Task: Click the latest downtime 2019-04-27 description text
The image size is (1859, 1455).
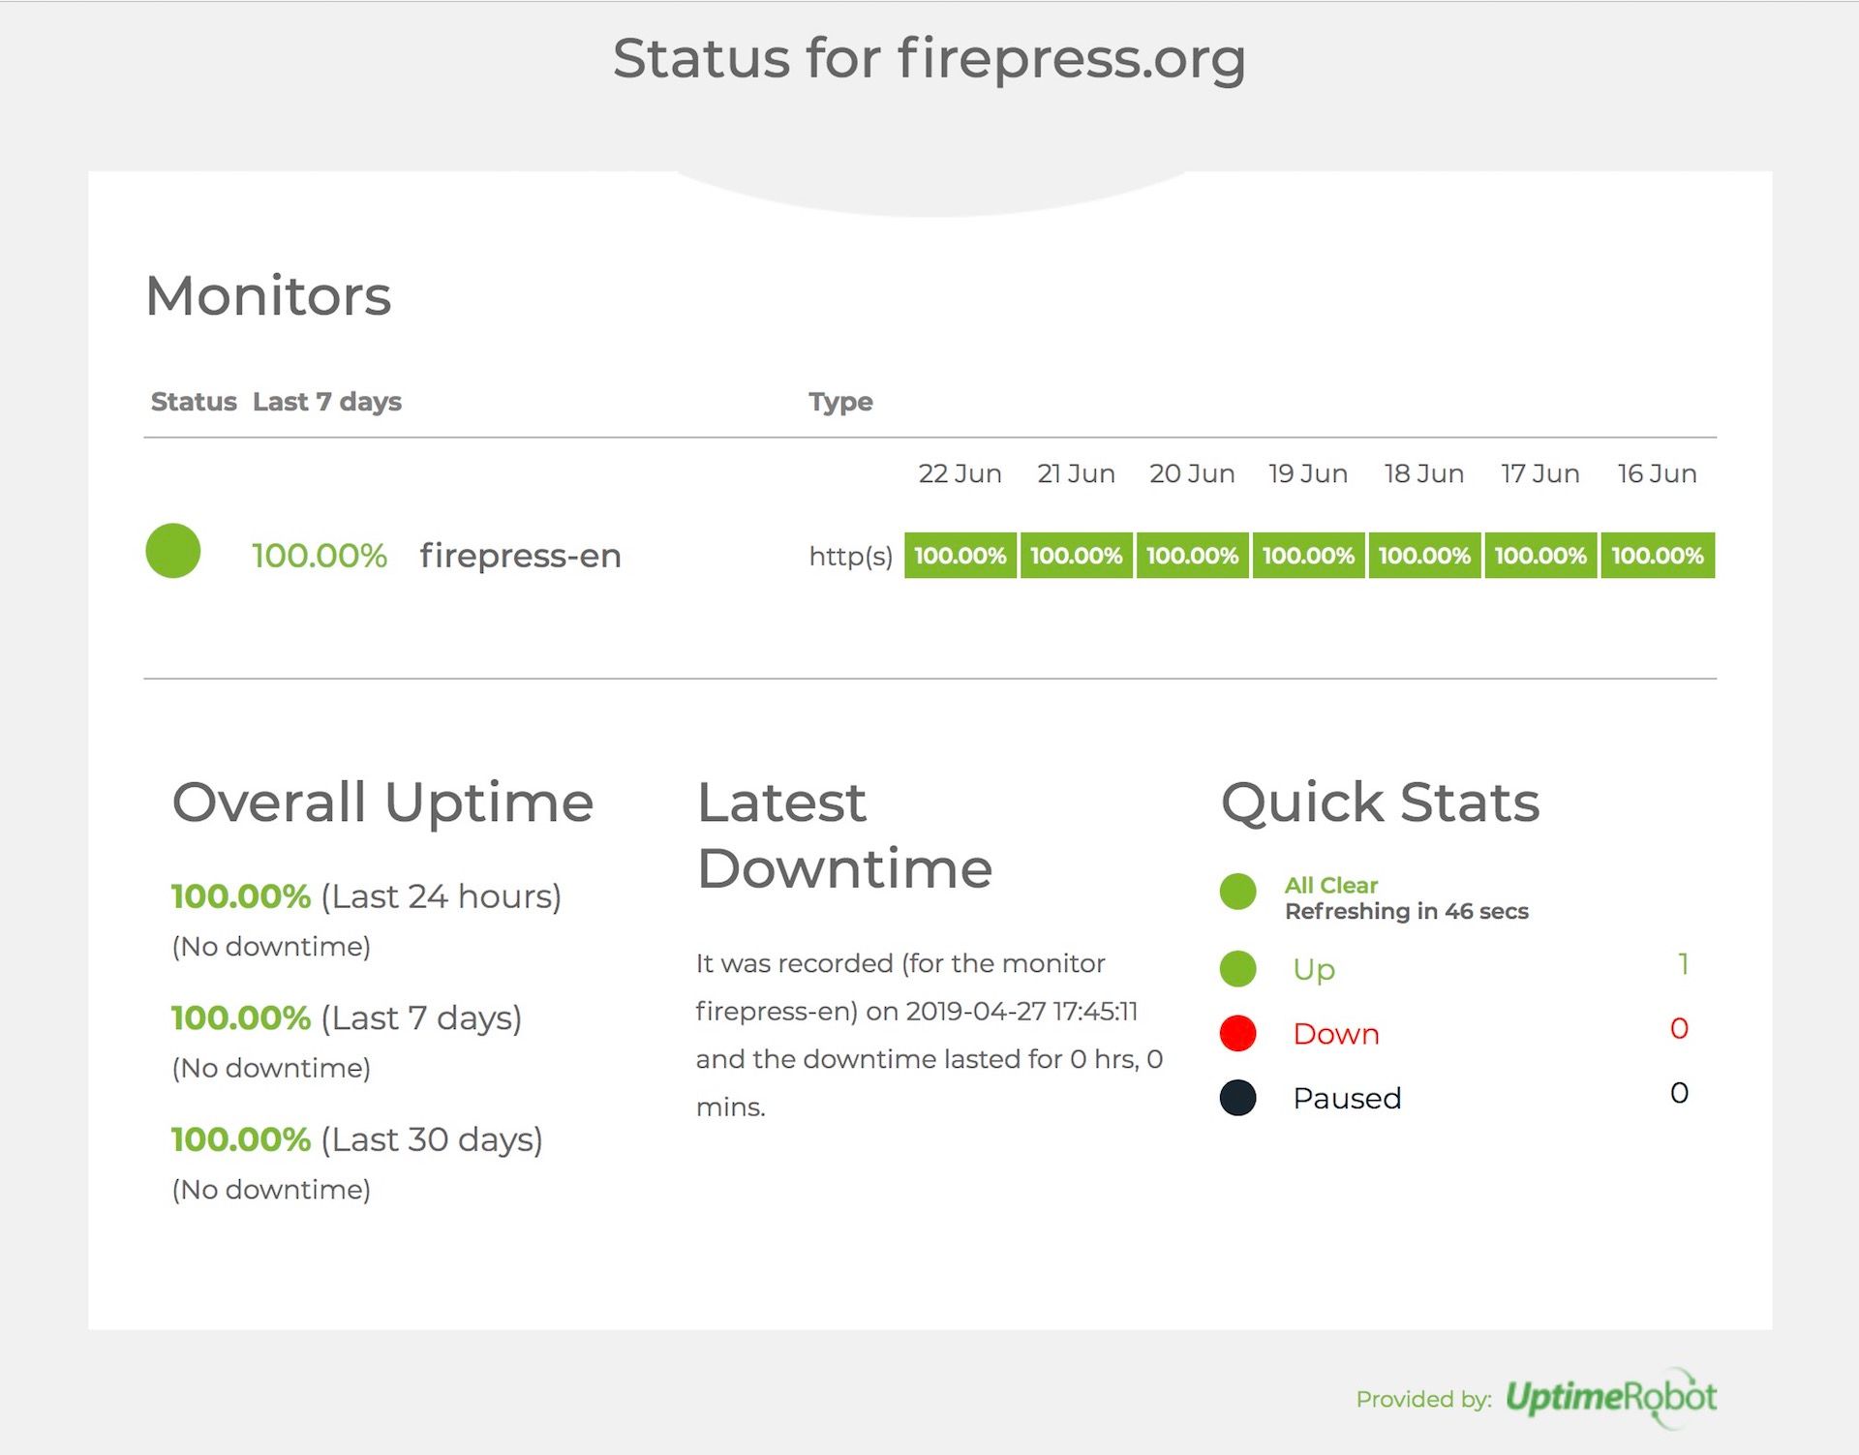Action: tap(929, 1035)
